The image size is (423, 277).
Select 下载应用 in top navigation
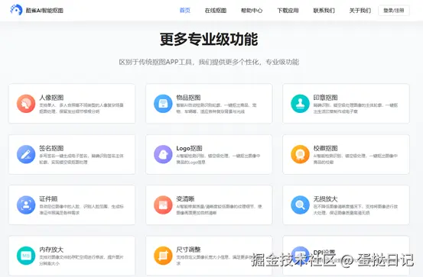[288, 11]
